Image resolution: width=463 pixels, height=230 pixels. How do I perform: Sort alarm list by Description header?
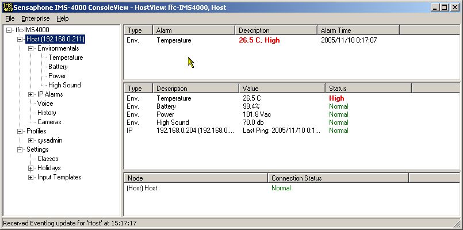(x=276, y=30)
